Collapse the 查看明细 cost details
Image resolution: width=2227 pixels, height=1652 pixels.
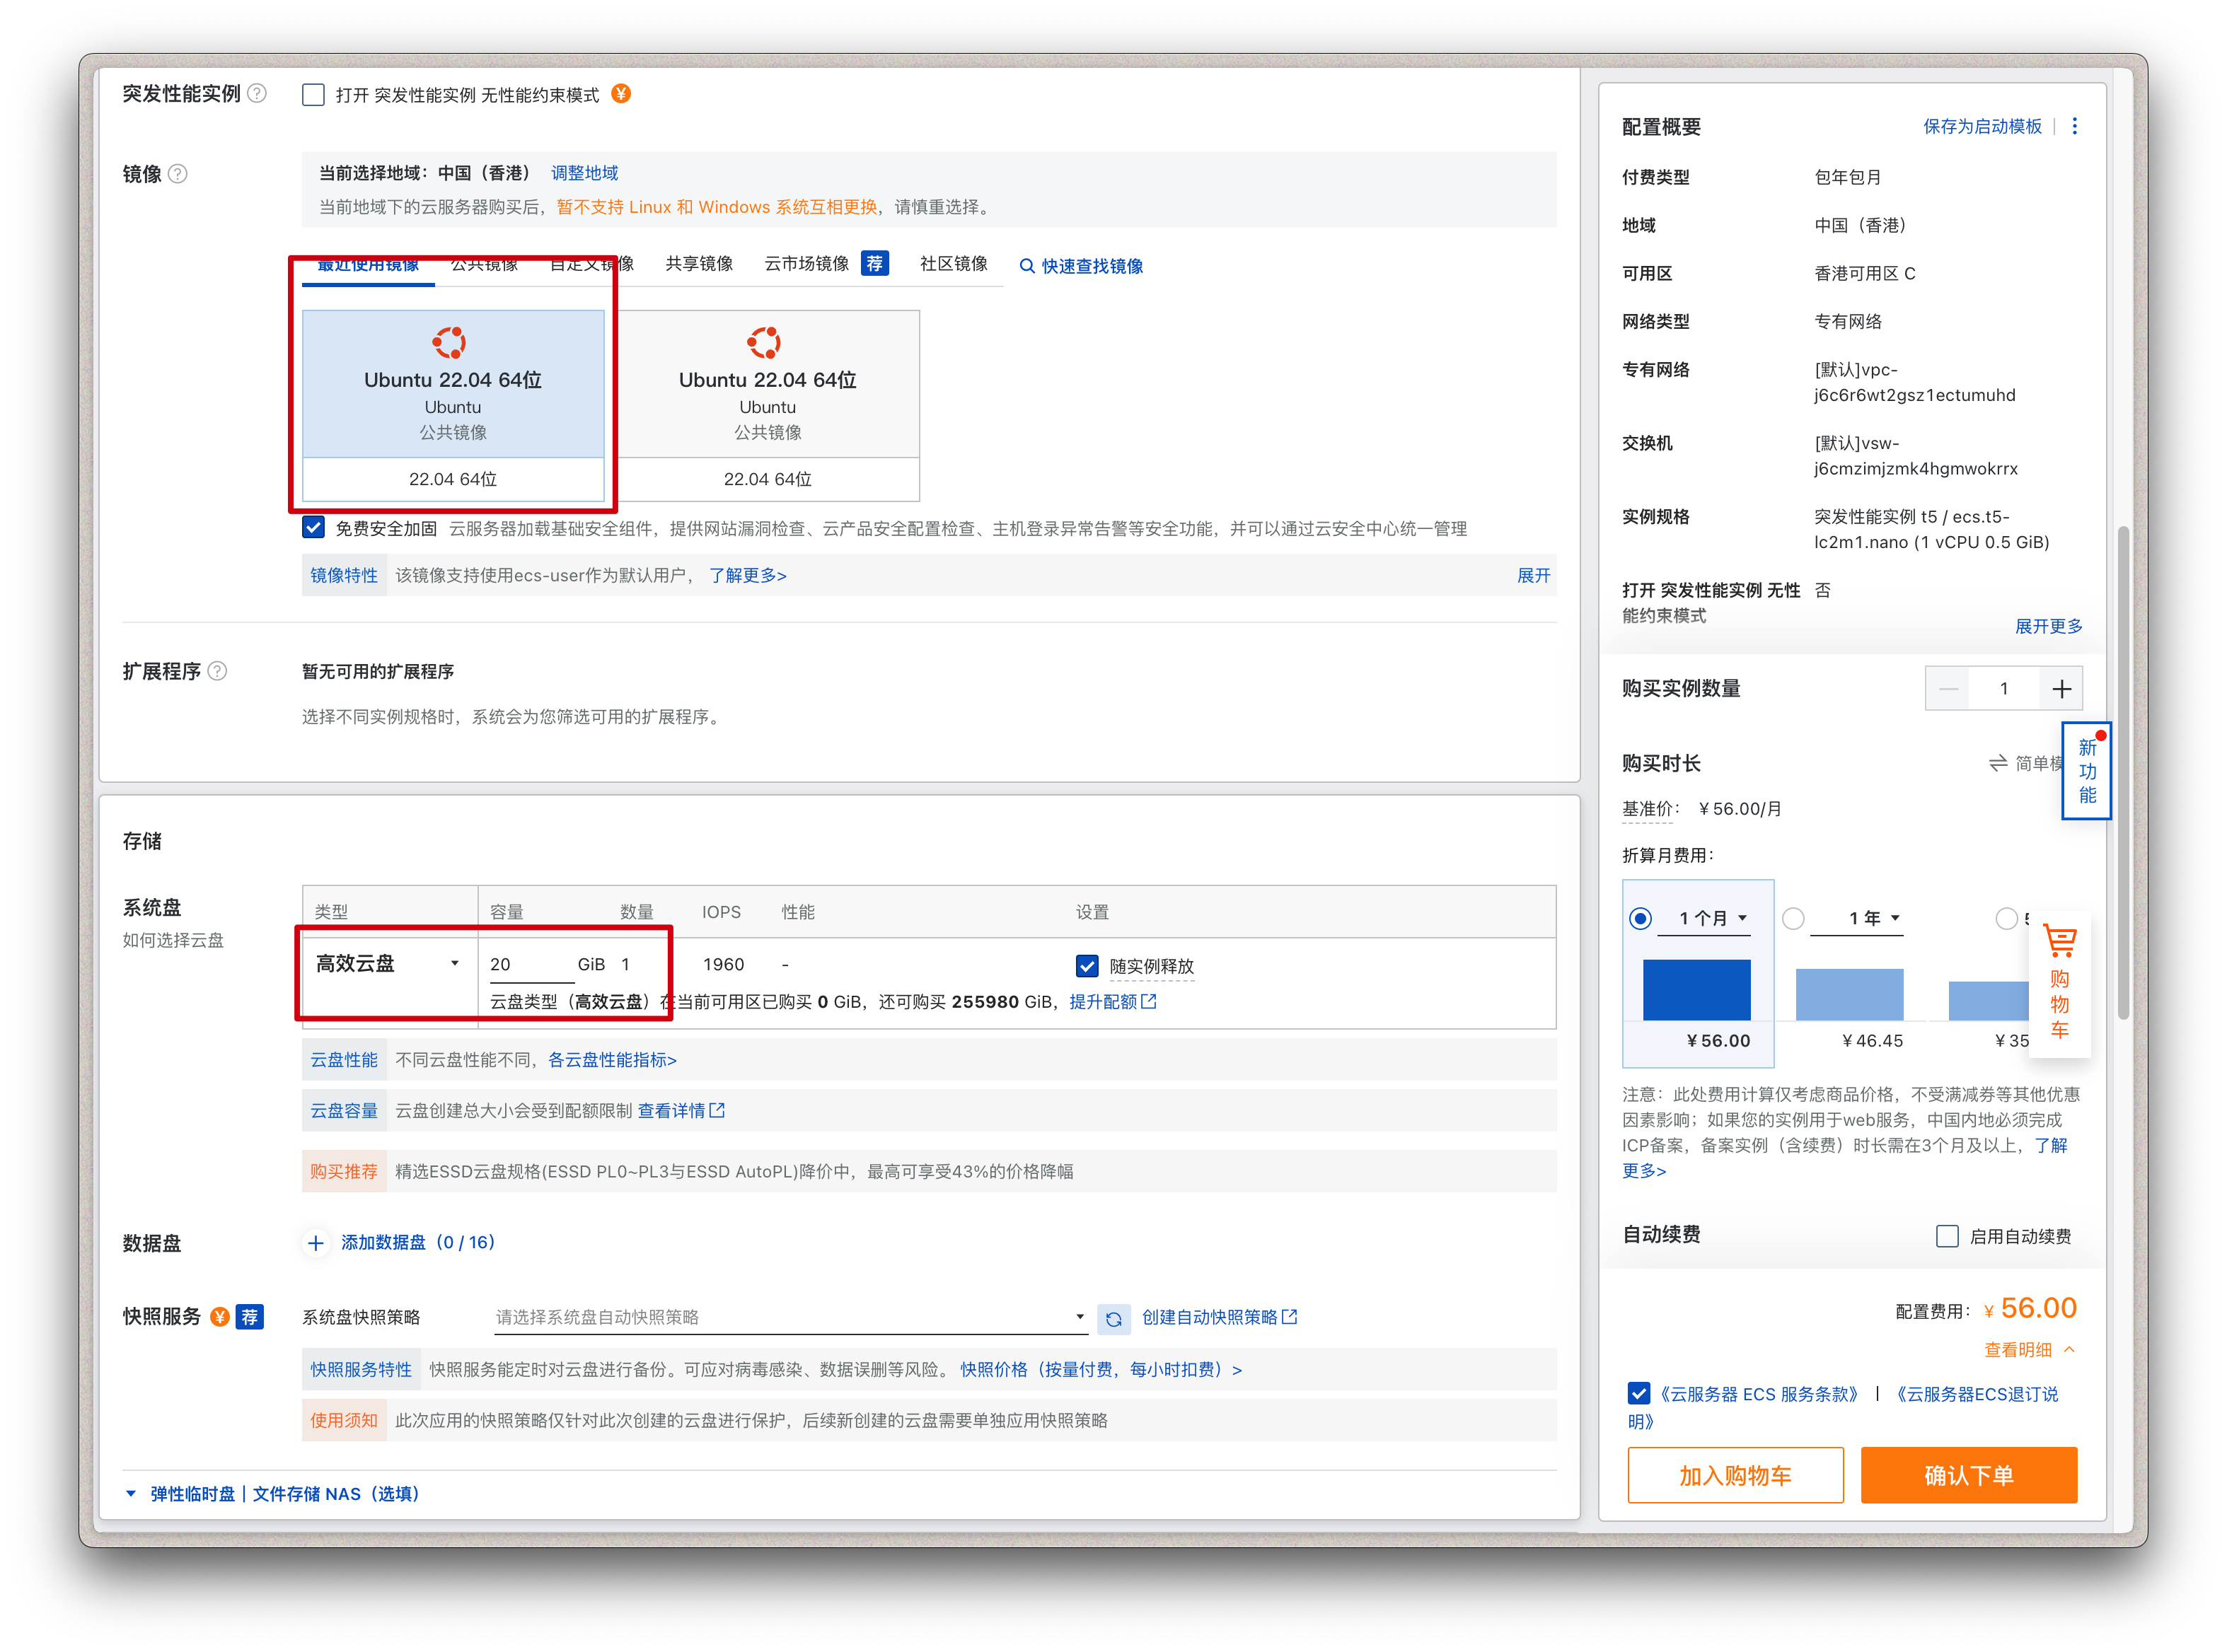[x=2028, y=1349]
